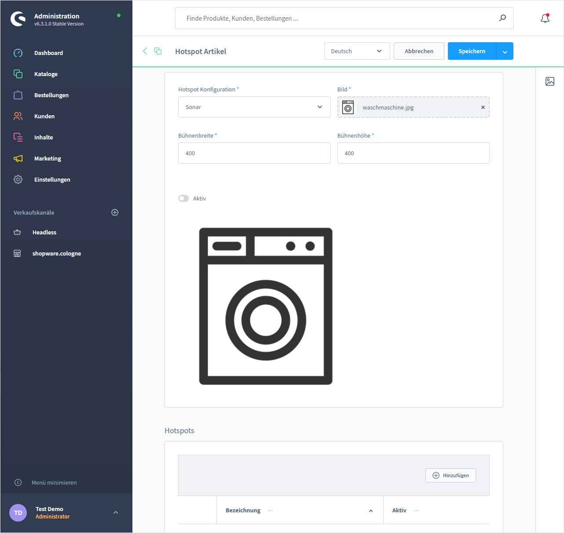Sort by Bezeichnung arrow

(371, 511)
